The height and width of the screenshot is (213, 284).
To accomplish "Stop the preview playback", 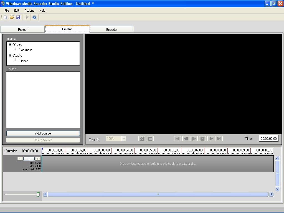I will [x=202, y=139].
